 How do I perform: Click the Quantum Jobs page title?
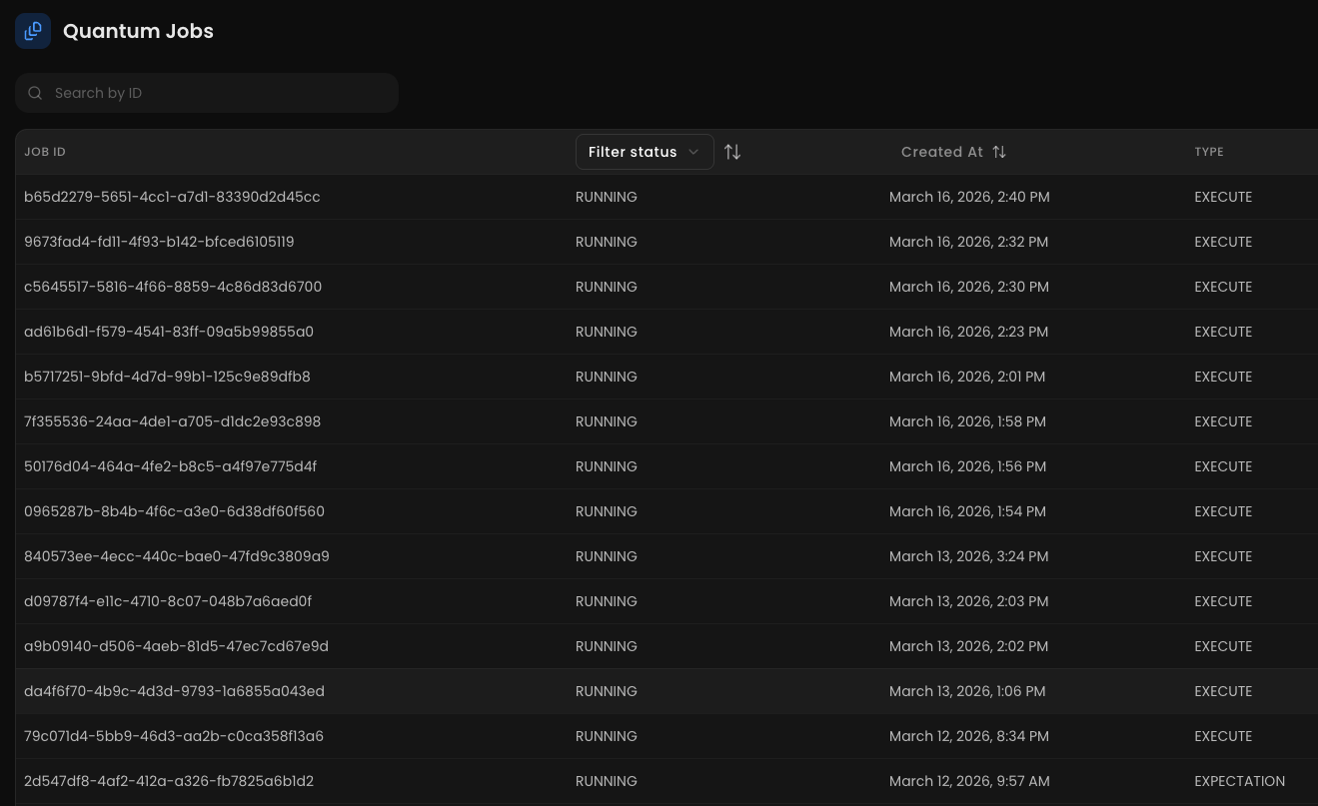[138, 31]
